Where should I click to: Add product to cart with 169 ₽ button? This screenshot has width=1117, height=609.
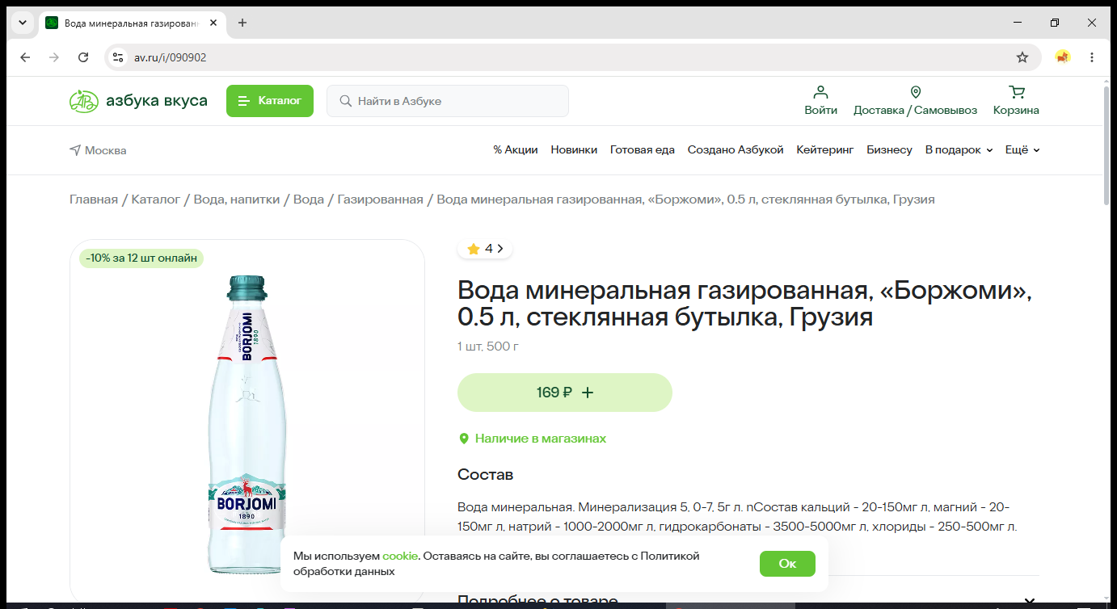565,393
